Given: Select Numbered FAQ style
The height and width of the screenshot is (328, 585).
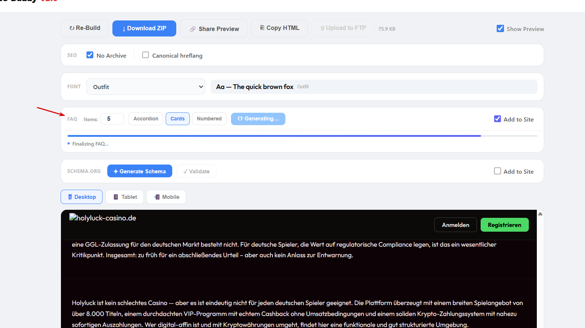Looking at the screenshot, I should tap(209, 119).
